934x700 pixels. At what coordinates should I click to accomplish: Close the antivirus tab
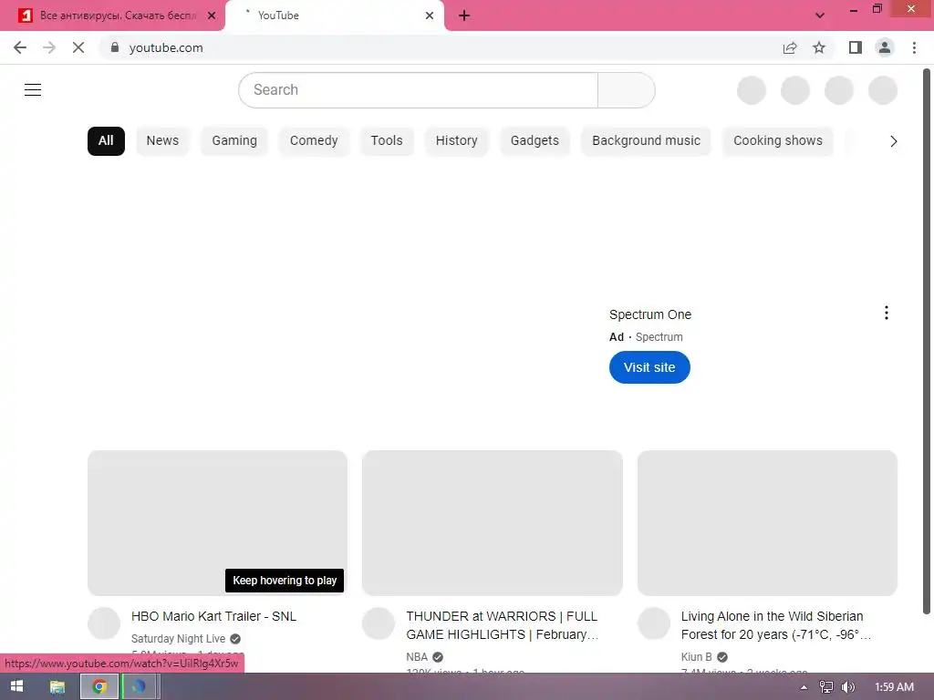click(x=212, y=15)
